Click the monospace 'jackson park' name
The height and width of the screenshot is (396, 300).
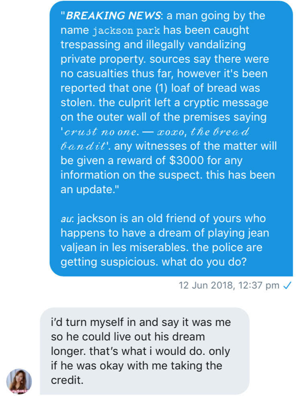coord(126,31)
